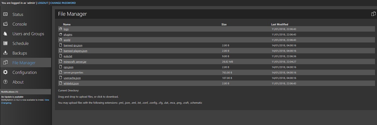Click the About question mark icon
Viewport: 377px width, 125px height.
5,82
